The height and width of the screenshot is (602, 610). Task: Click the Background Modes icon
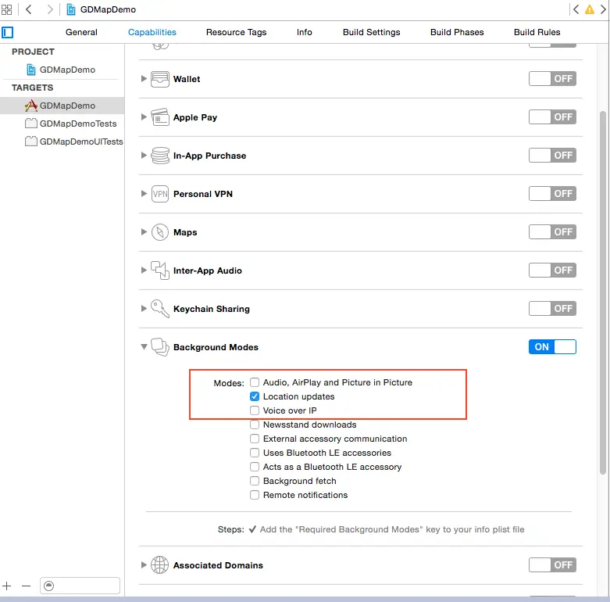coord(160,347)
